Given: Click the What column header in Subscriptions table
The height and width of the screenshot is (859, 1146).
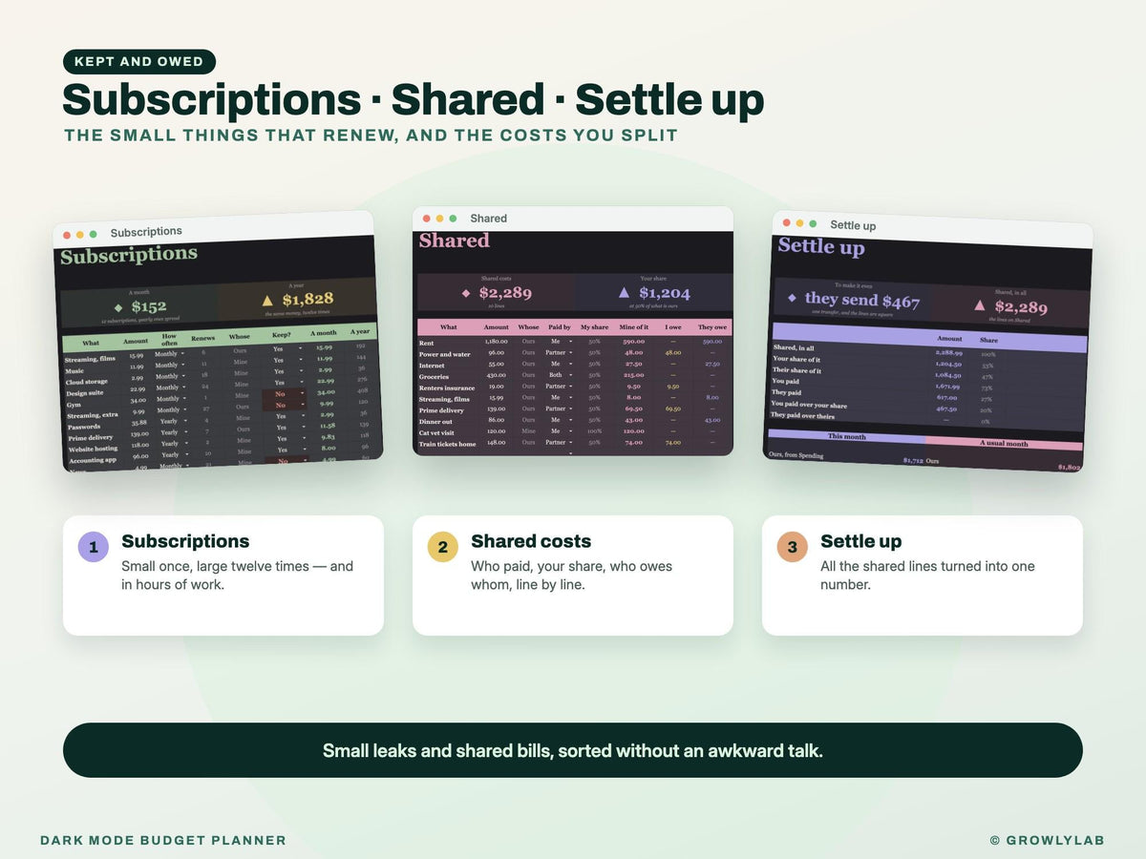Looking at the screenshot, I should (x=91, y=343).
